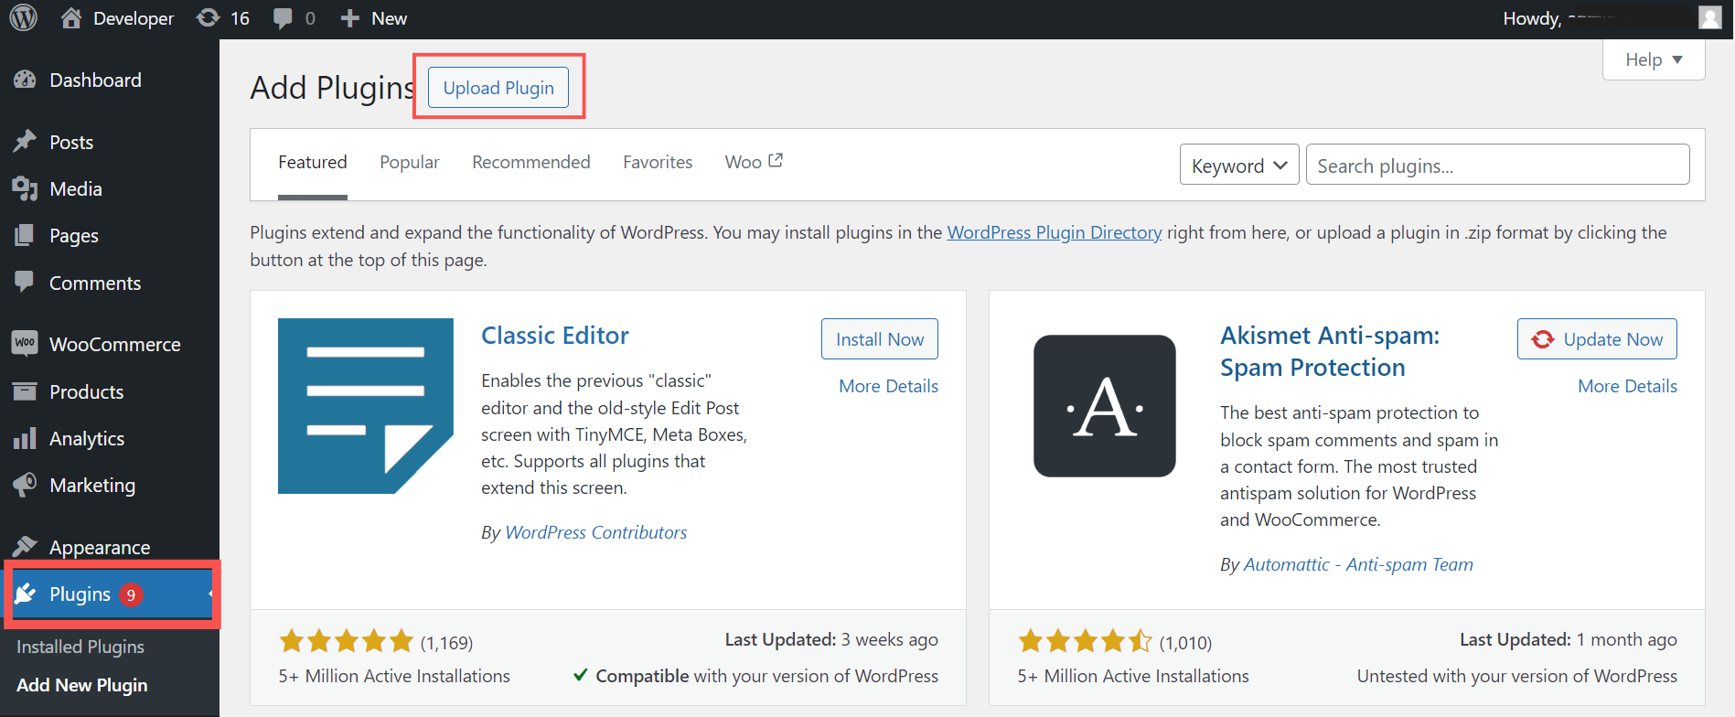Screen dimensions: 1735x717
Task: Click the red 9 plugin update badge
Action: (131, 595)
